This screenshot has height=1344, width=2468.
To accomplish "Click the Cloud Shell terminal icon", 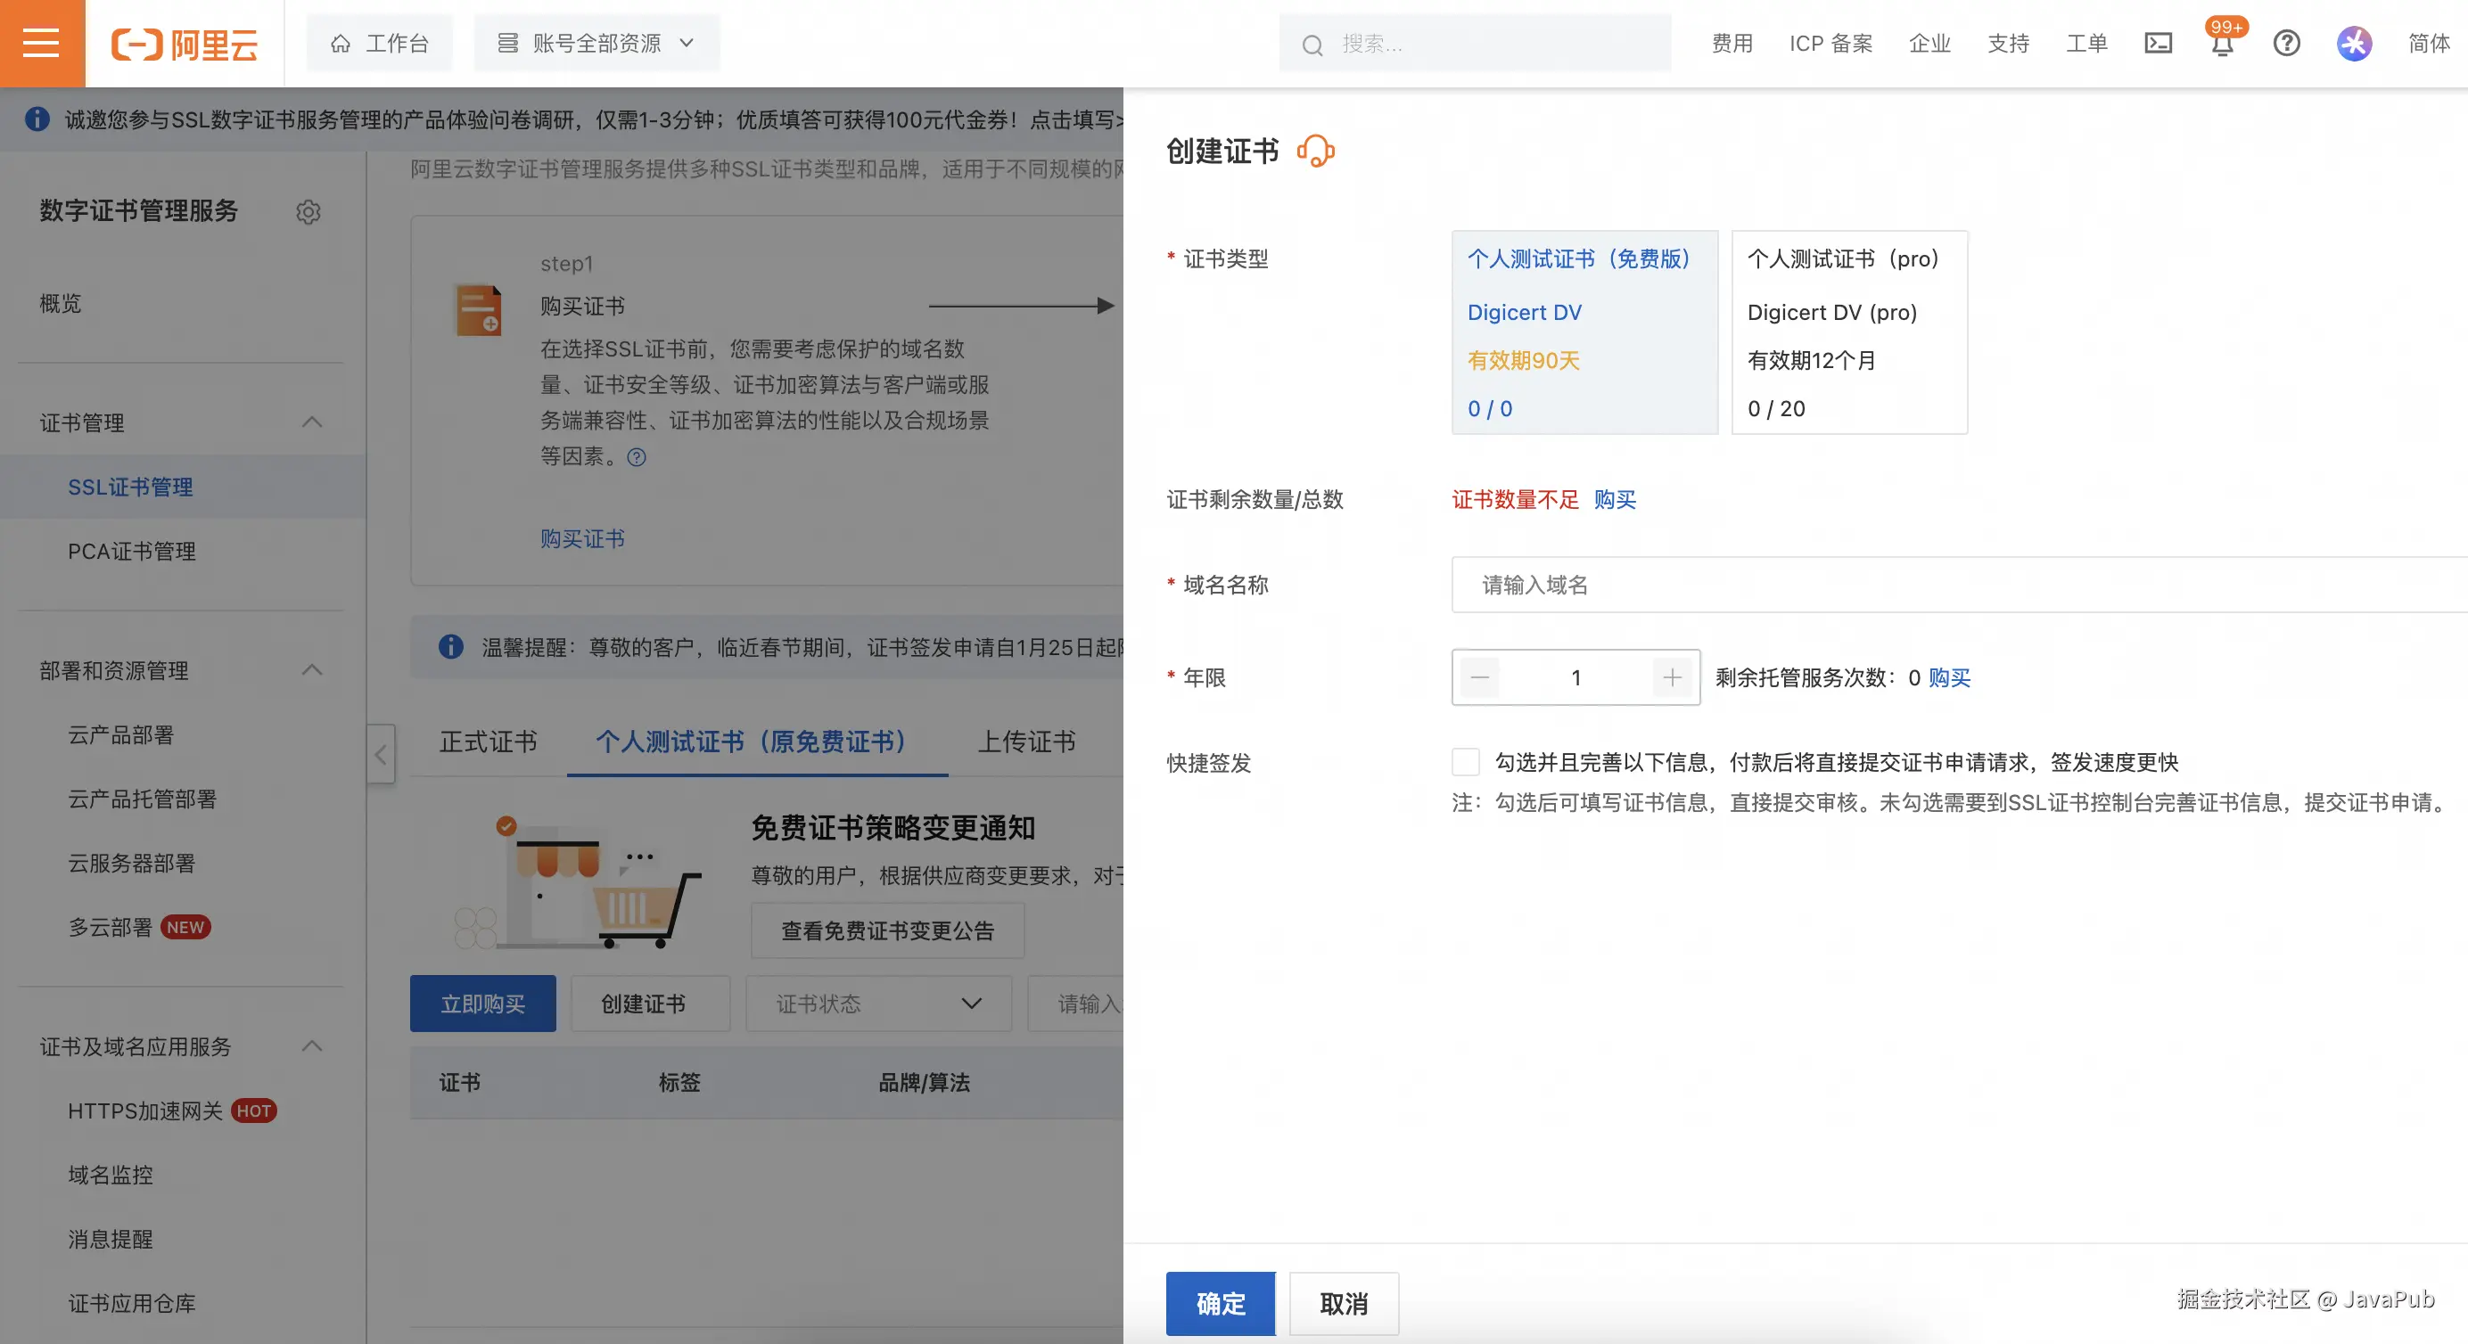I will click(2158, 43).
